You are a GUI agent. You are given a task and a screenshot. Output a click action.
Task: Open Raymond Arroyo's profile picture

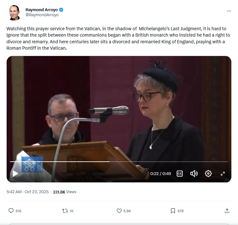(x=14, y=13)
